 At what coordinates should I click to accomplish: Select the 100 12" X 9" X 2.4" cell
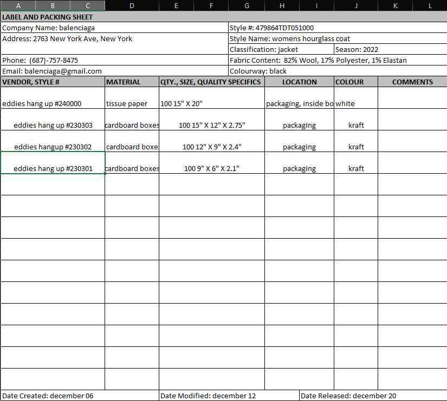click(212, 141)
